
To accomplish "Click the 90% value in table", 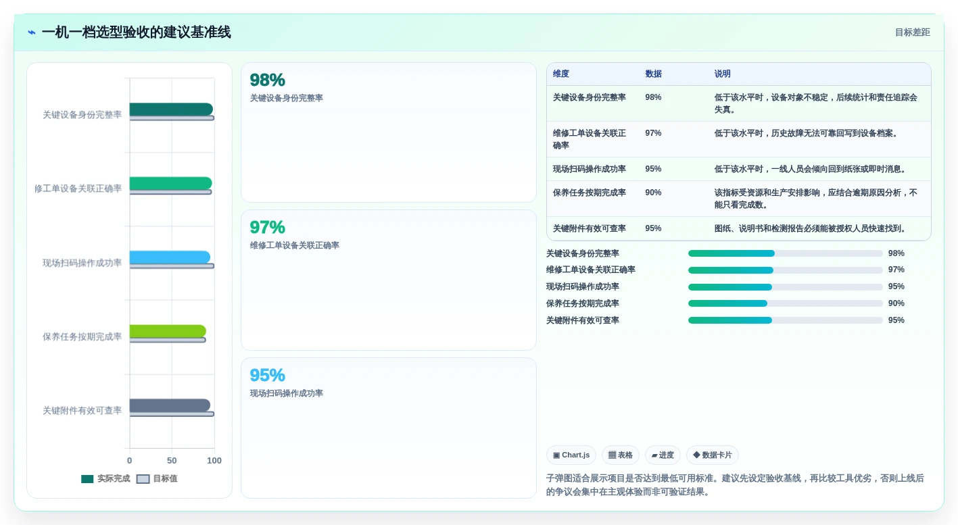I will 653,193.
